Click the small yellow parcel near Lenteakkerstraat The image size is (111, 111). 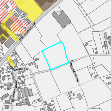coord(11,61)
